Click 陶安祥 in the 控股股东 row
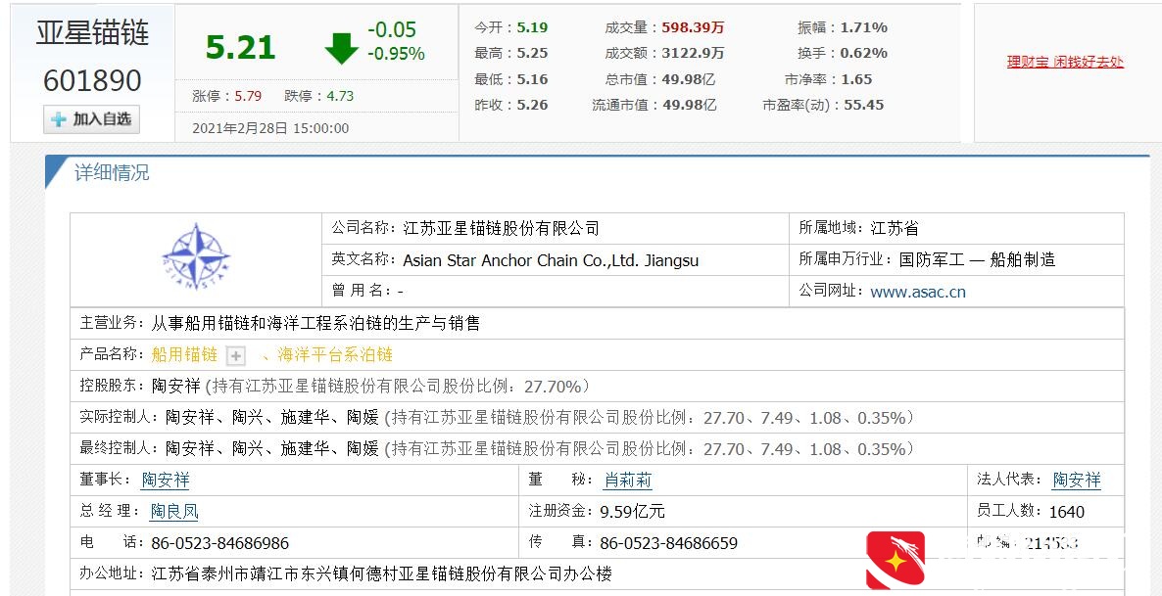 pyautogui.click(x=176, y=387)
